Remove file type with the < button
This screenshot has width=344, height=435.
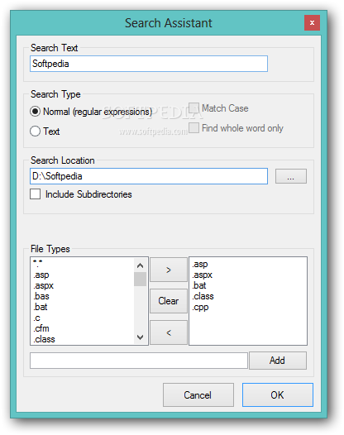[169, 332]
